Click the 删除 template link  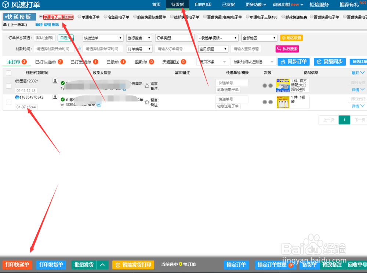[x=55, y=25]
